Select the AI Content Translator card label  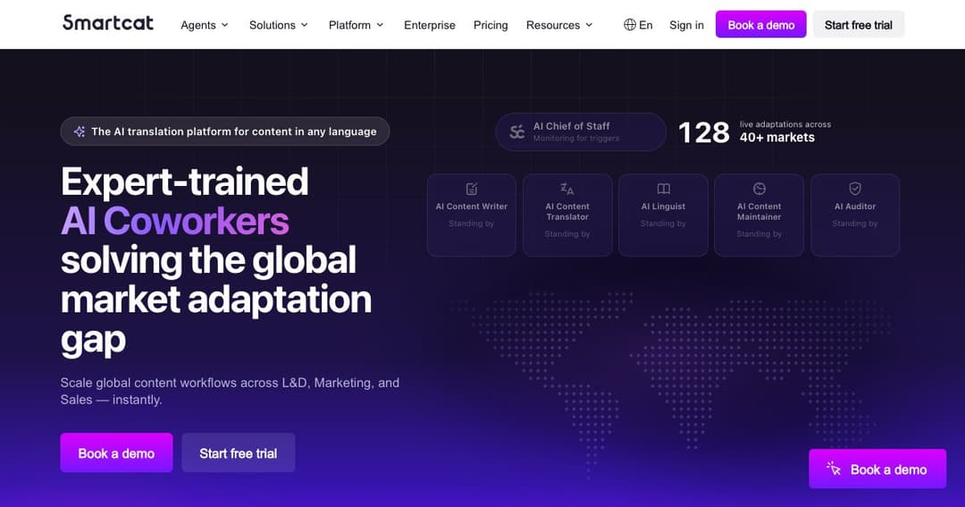point(567,211)
